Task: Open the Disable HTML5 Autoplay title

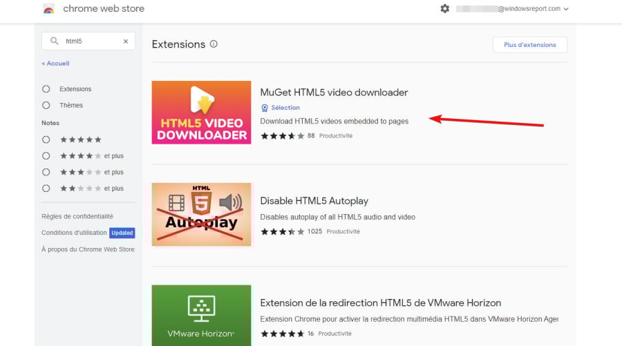Action: (x=314, y=201)
